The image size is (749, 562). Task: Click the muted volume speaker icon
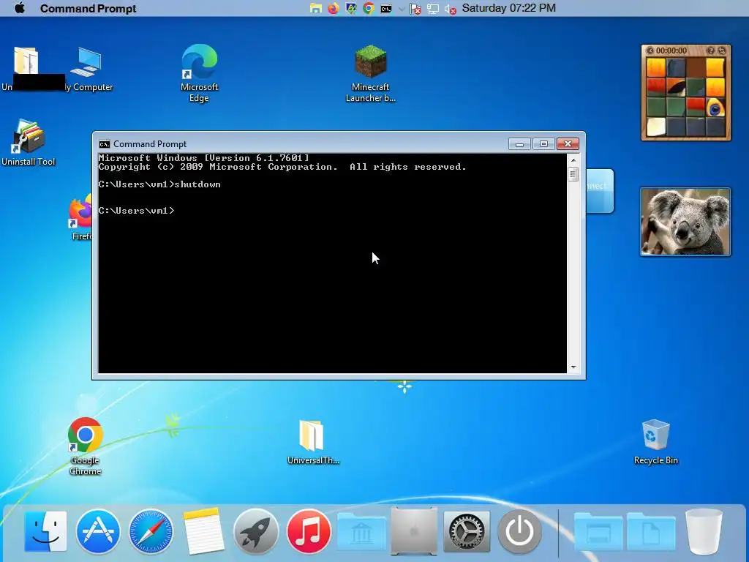450,9
